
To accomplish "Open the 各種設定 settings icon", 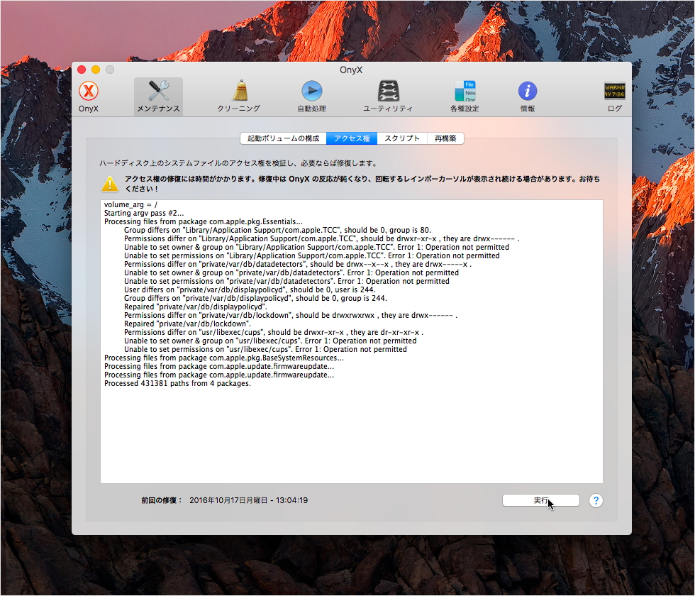I will pos(465,96).
